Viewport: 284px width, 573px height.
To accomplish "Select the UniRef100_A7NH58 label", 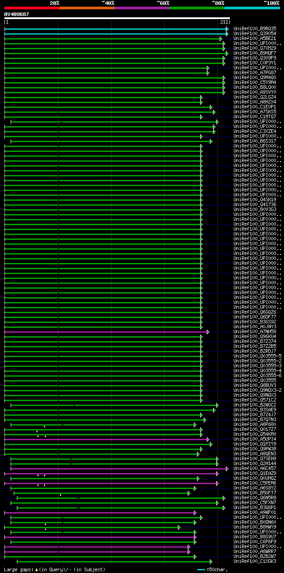I will click(x=255, y=331).
